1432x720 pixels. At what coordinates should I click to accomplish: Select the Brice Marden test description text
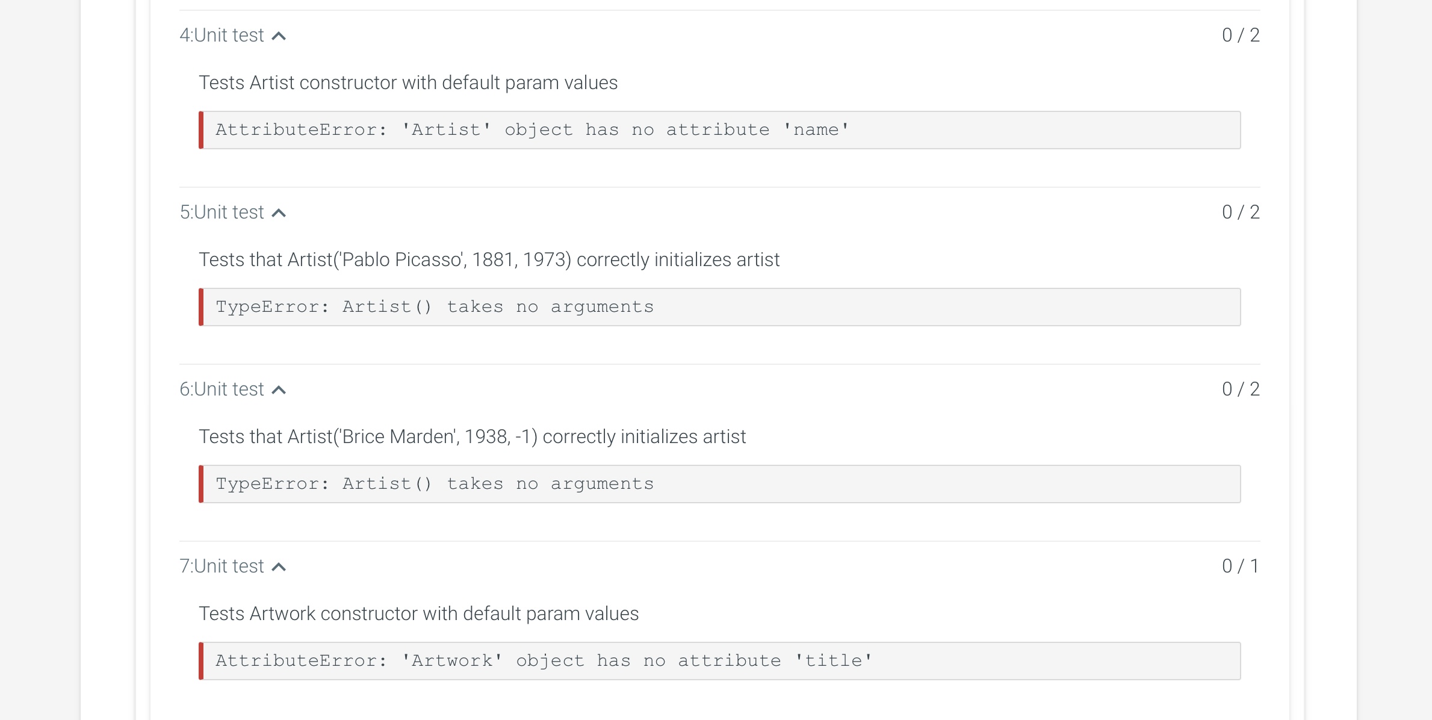click(473, 436)
